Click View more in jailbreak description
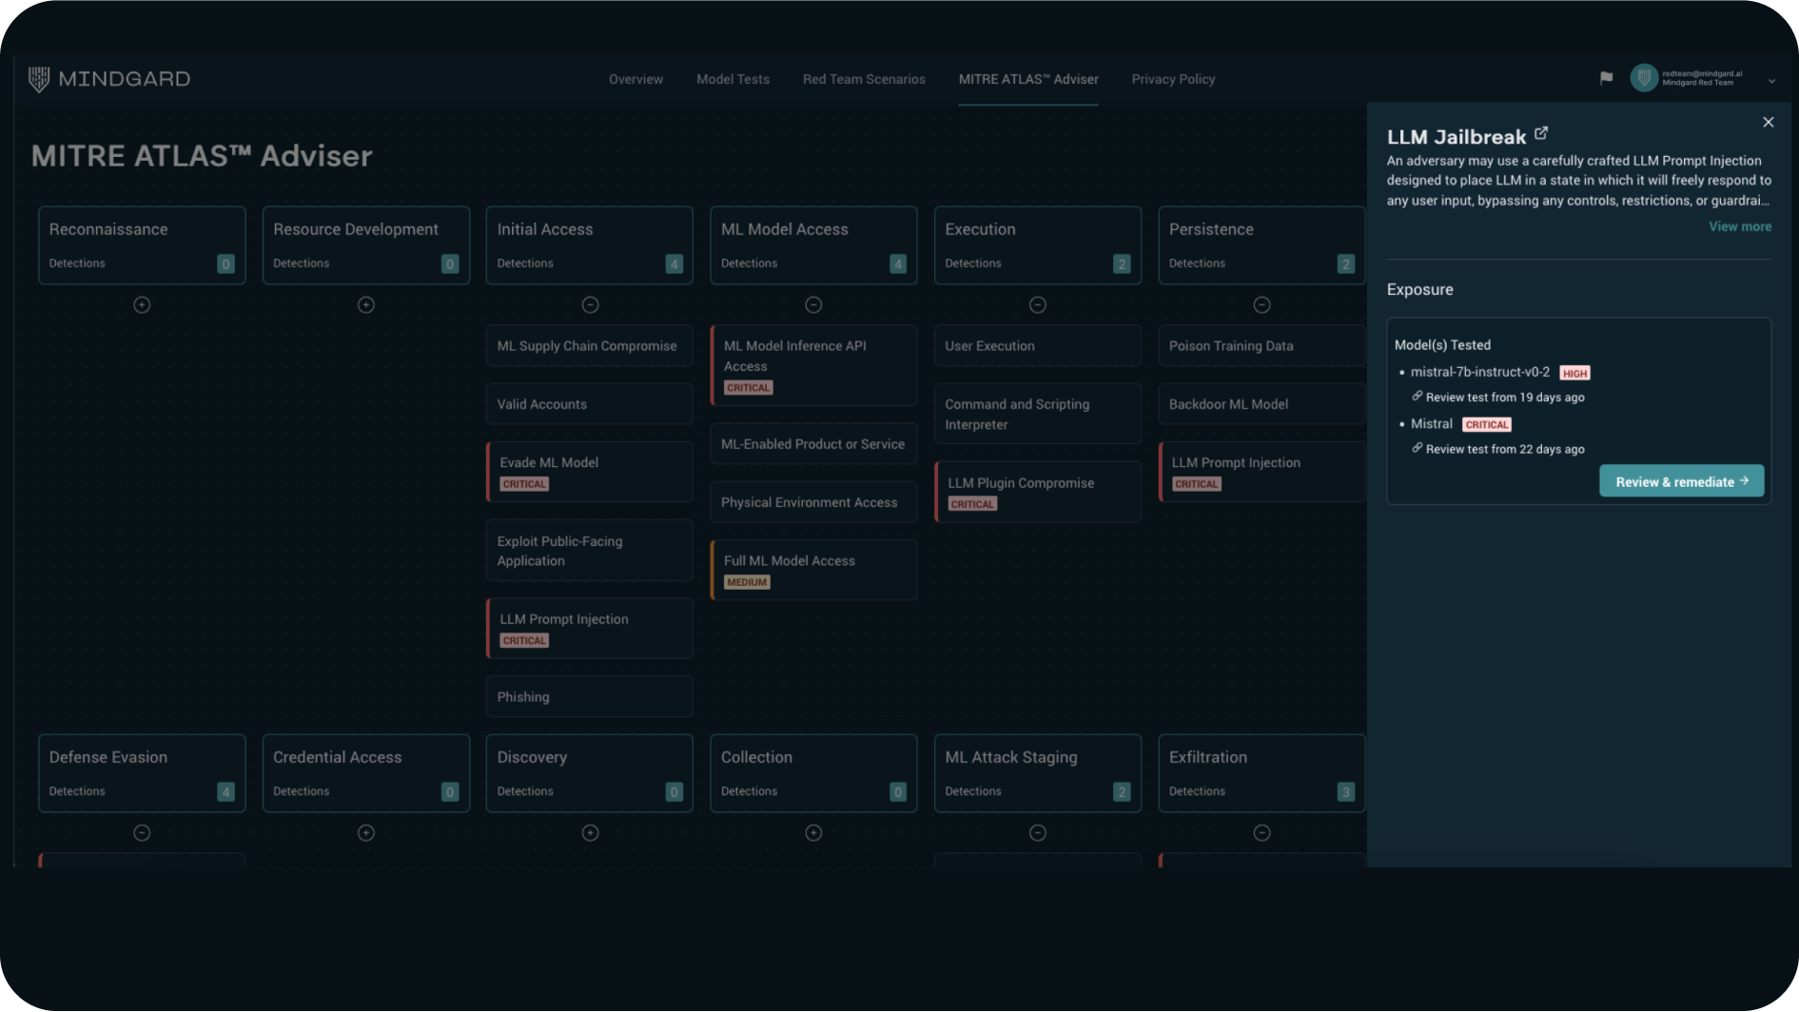1799x1012 pixels. coord(1740,226)
